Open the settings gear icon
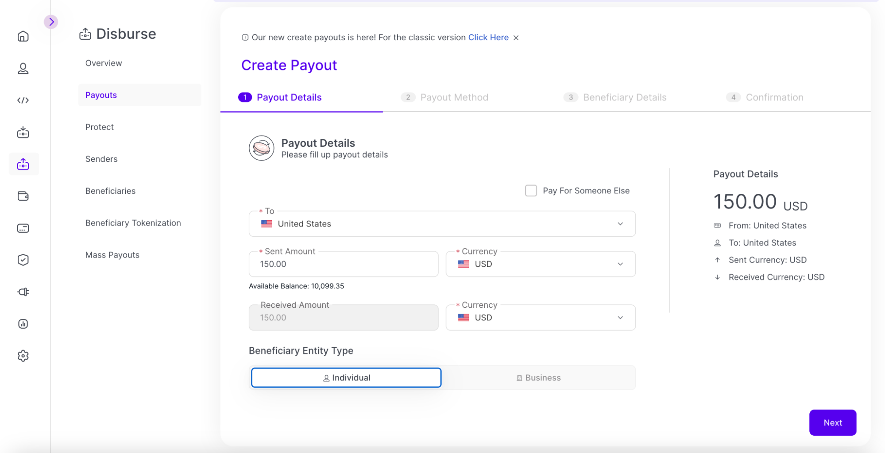Image resolution: width=885 pixels, height=453 pixels. tap(23, 356)
